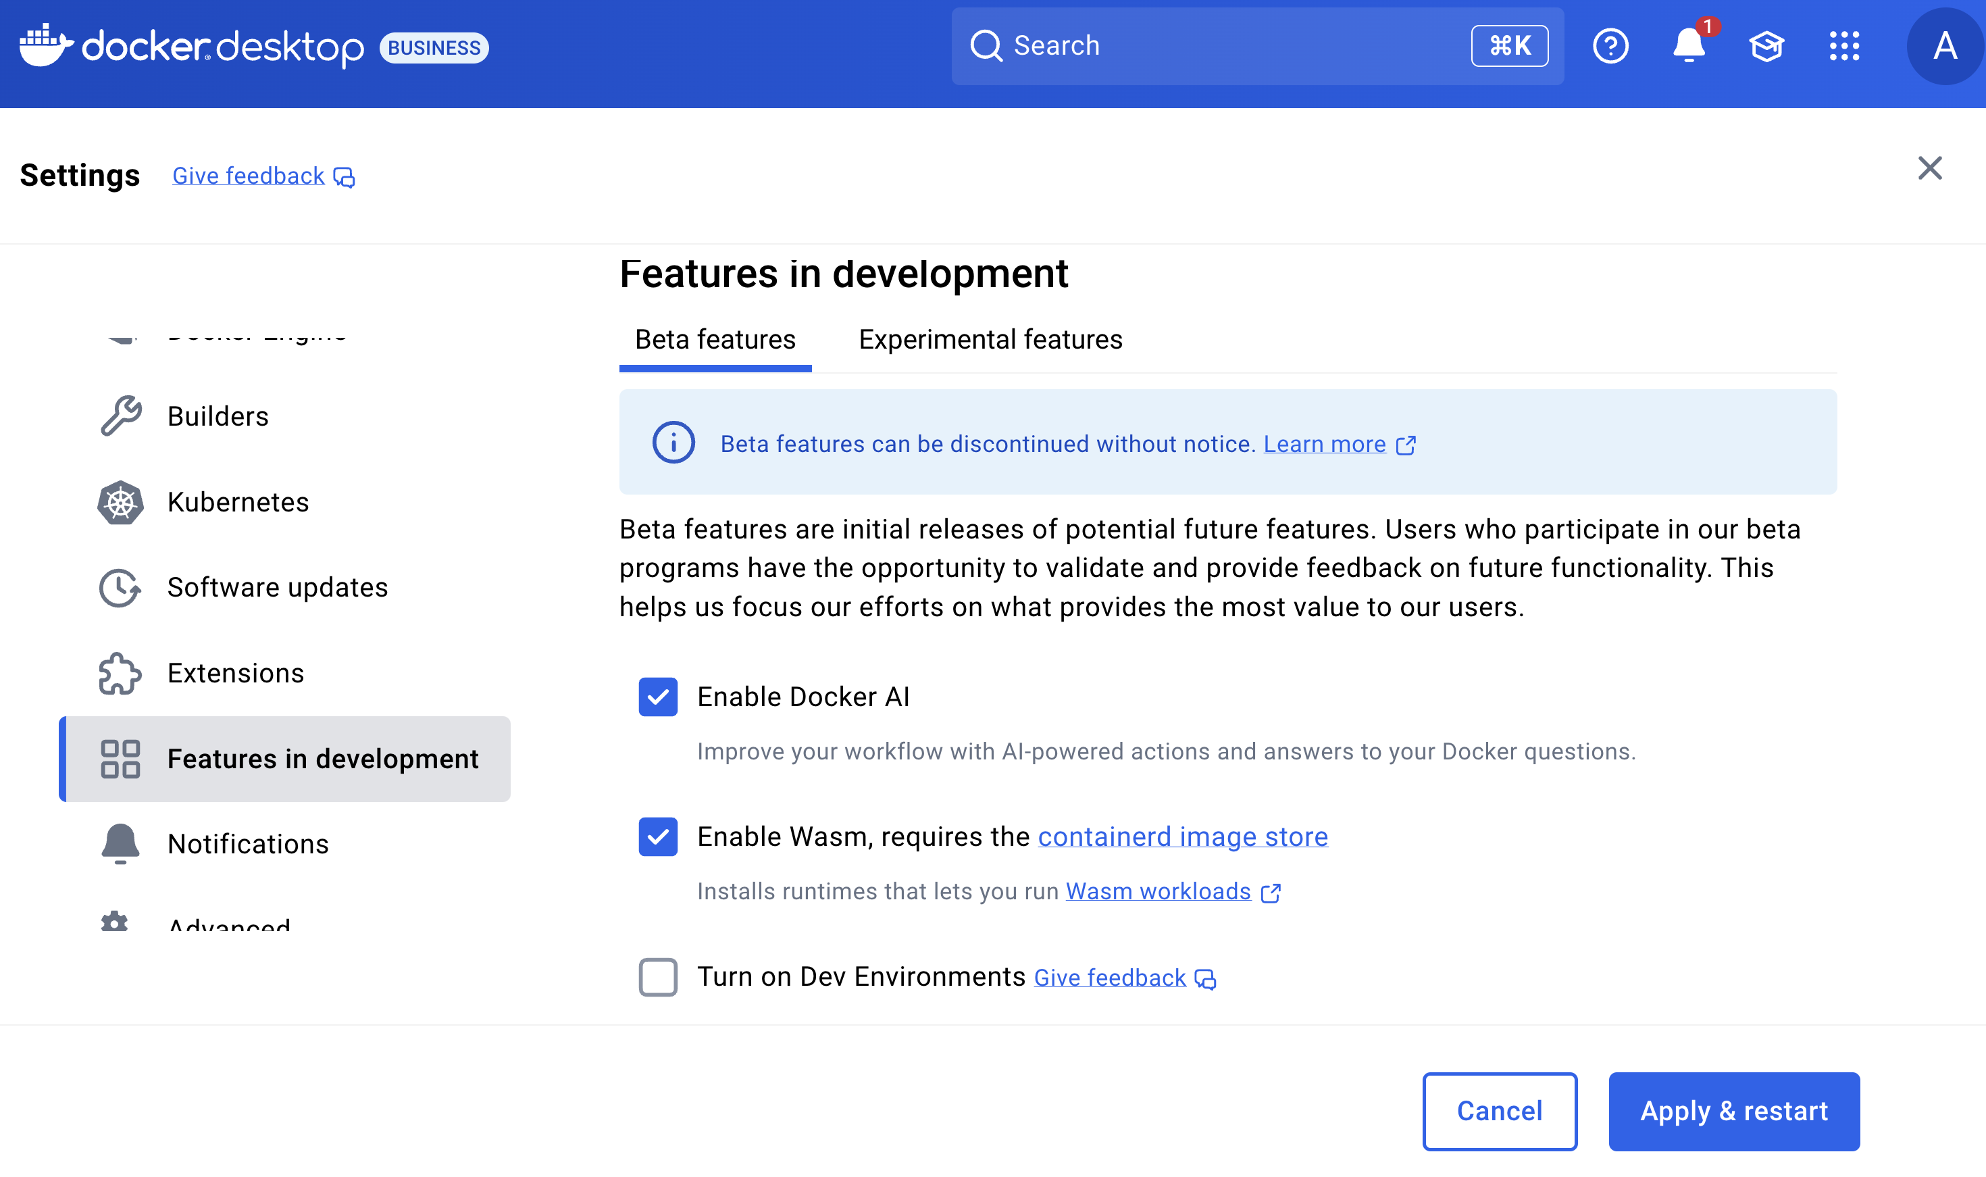Click the search magnifier icon
The image size is (1986, 1177).
[x=986, y=46]
